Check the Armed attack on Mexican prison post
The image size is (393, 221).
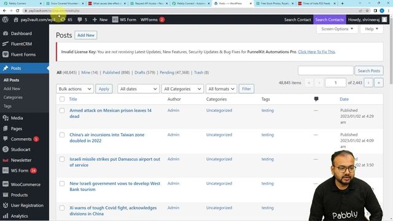tap(62, 110)
